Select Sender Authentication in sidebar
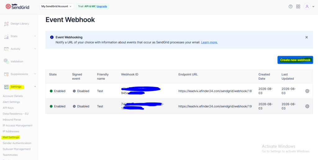 17,143
